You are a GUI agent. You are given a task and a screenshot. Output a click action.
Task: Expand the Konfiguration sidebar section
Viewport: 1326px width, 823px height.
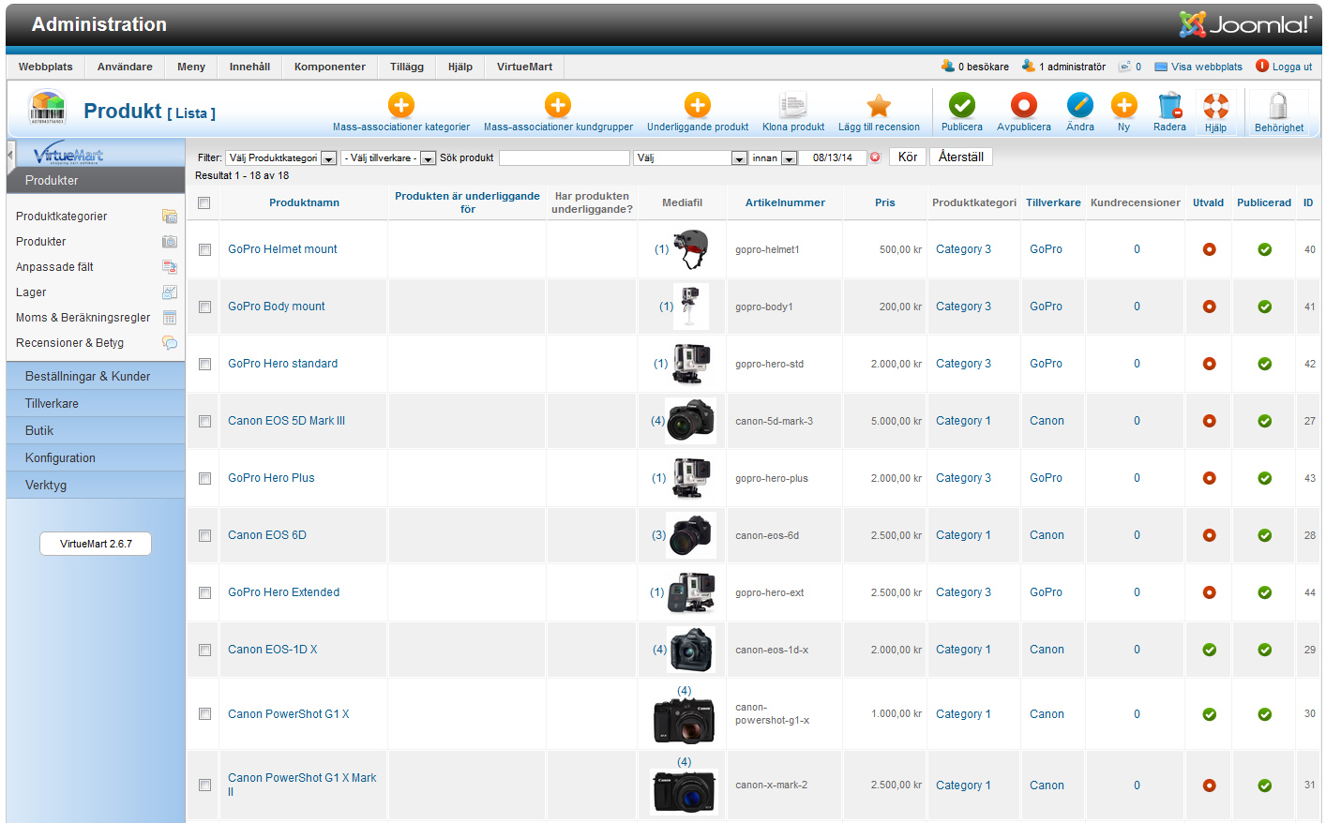(96, 457)
